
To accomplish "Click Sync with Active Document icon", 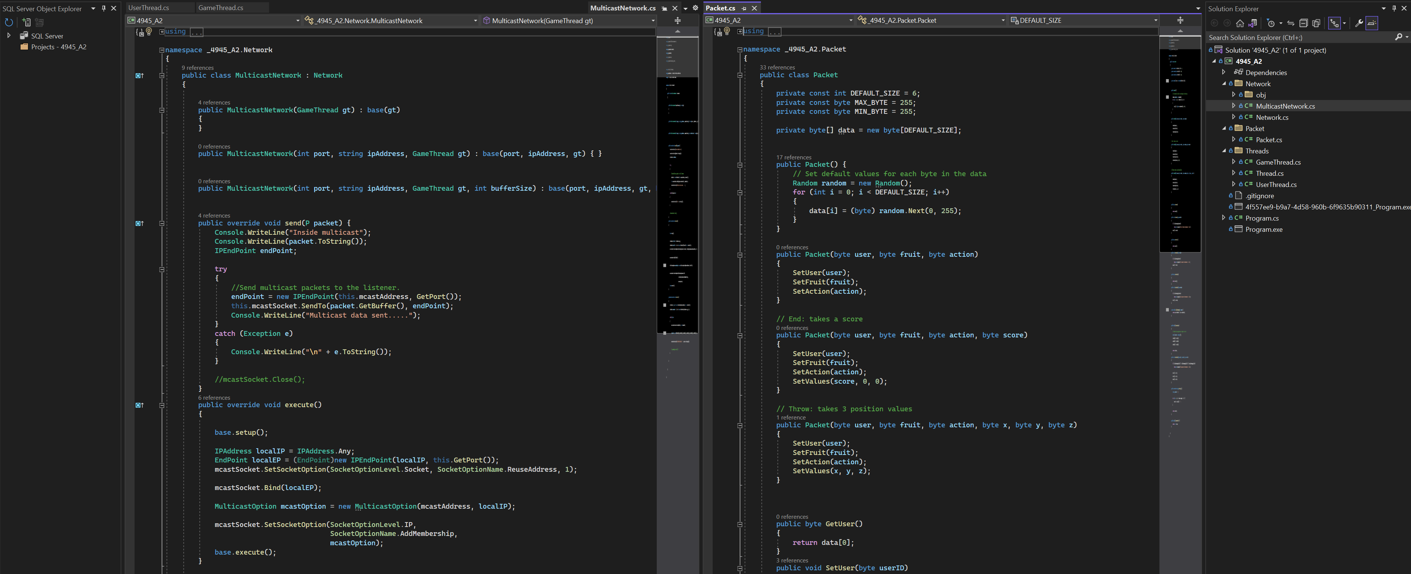I will coord(1291,23).
